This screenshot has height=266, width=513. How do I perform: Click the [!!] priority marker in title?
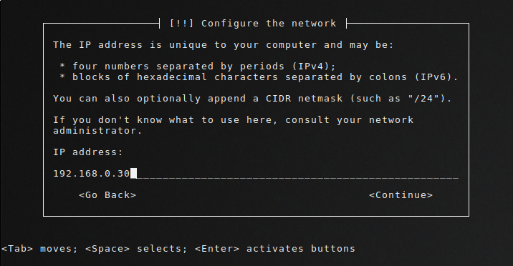click(x=181, y=24)
